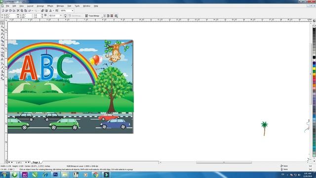The width and height of the screenshot is (316, 178).
Task: Open the file explorer folder on taskbar
Action: coord(65,175)
